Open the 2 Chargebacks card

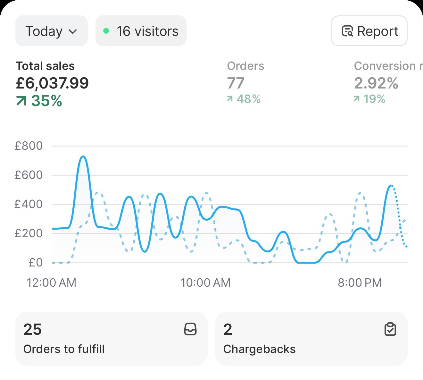point(311,339)
